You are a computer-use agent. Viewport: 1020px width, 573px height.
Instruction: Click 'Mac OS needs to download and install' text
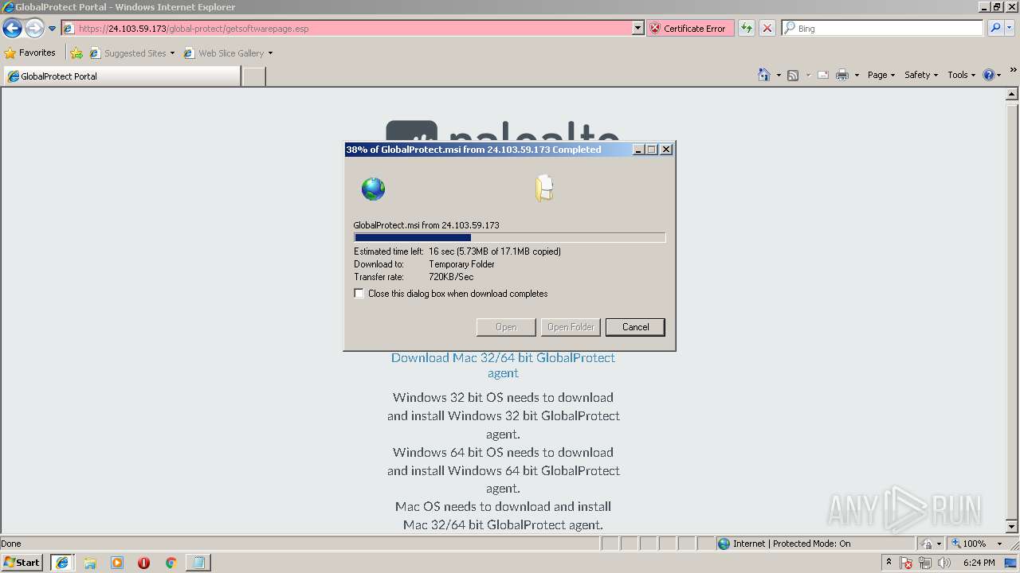pyautogui.click(x=503, y=506)
